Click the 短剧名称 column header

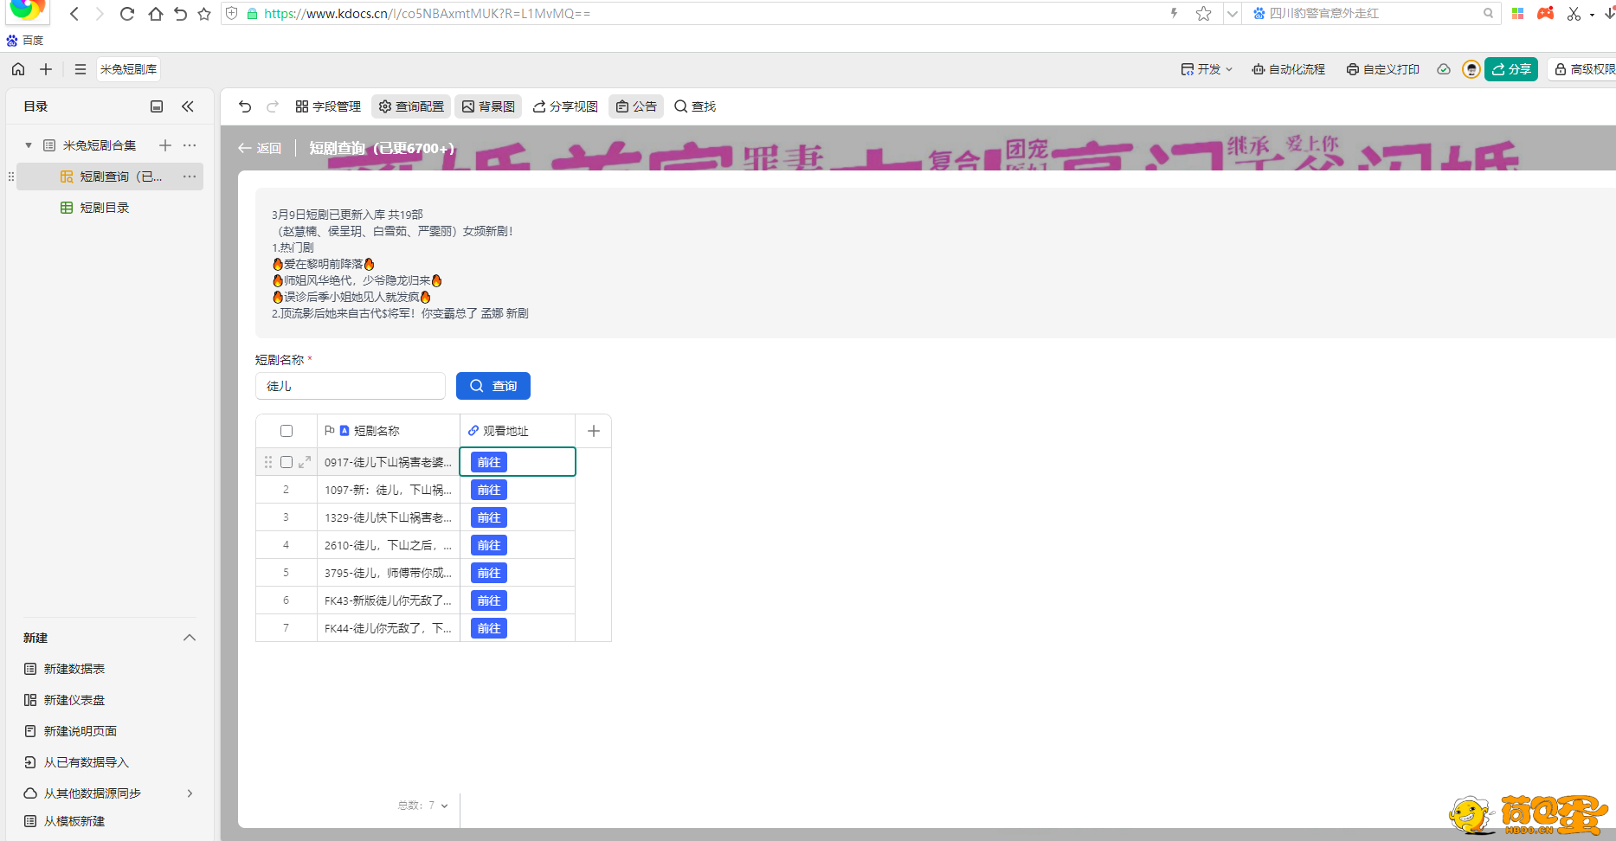[389, 431]
